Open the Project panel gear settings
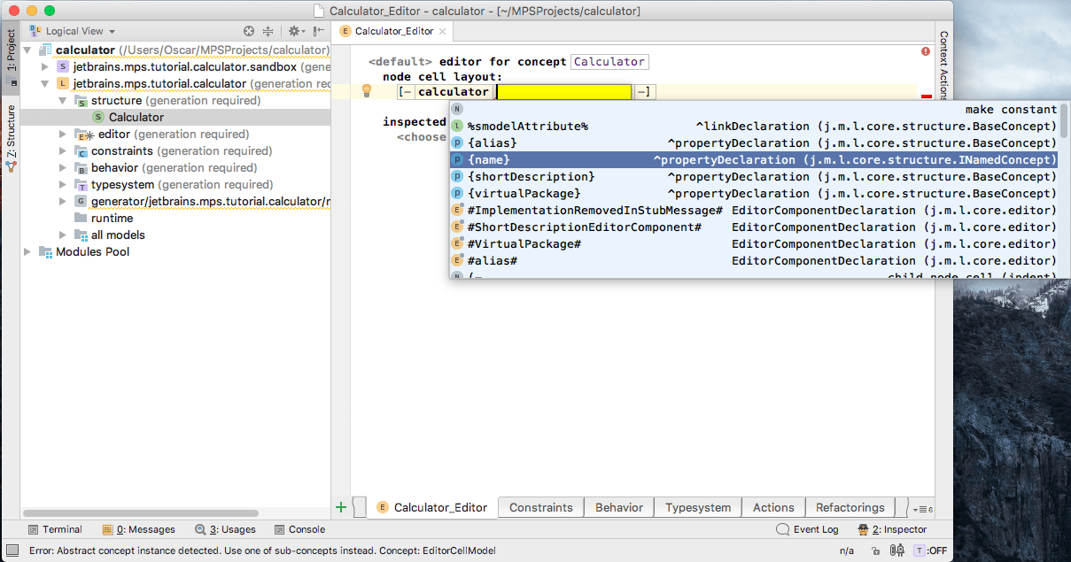 [294, 31]
